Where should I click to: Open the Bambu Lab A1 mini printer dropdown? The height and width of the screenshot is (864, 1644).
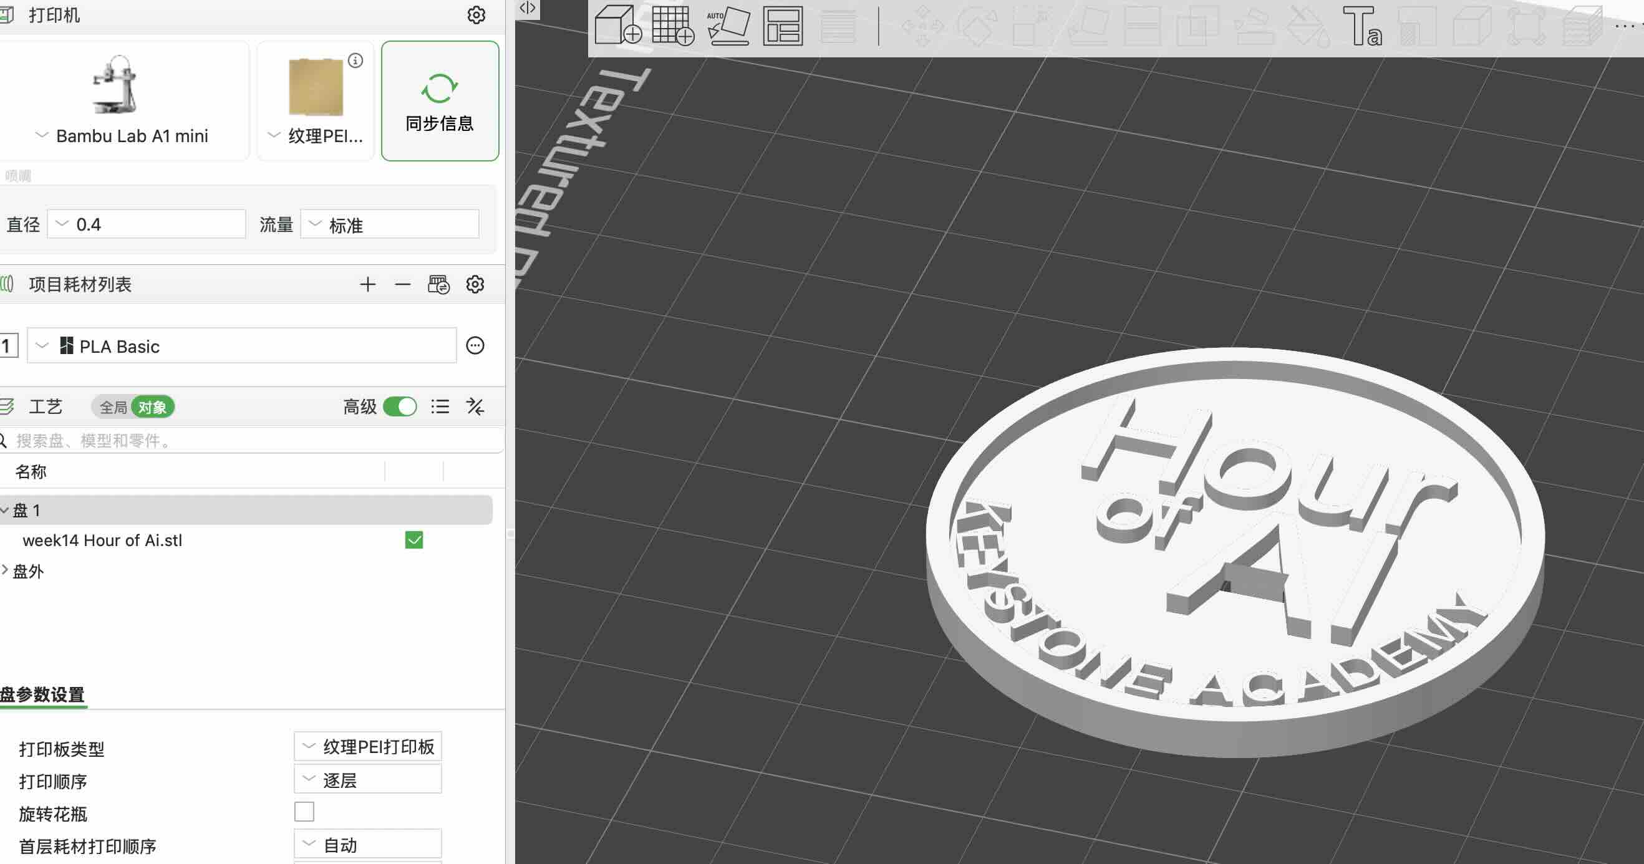(125, 101)
